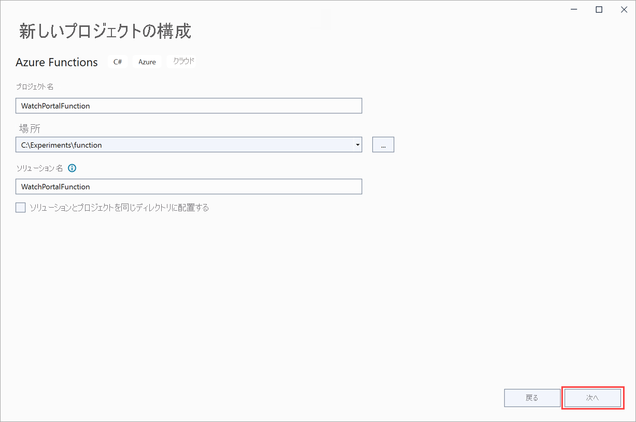The width and height of the screenshot is (636, 422).
Task: Expand the location path dropdown
Action: coord(358,145)
